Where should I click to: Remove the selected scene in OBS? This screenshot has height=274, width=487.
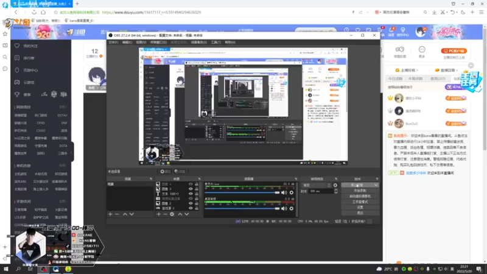(117, 214)
